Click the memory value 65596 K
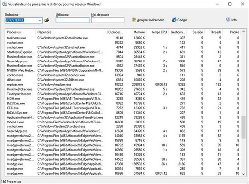Viewport: 249px width, 184px height. [x=139, y=159]
